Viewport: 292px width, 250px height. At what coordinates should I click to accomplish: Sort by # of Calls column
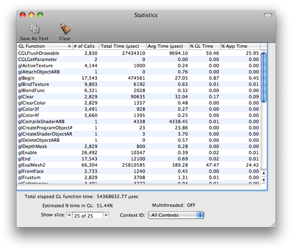[x=85, y=46]
